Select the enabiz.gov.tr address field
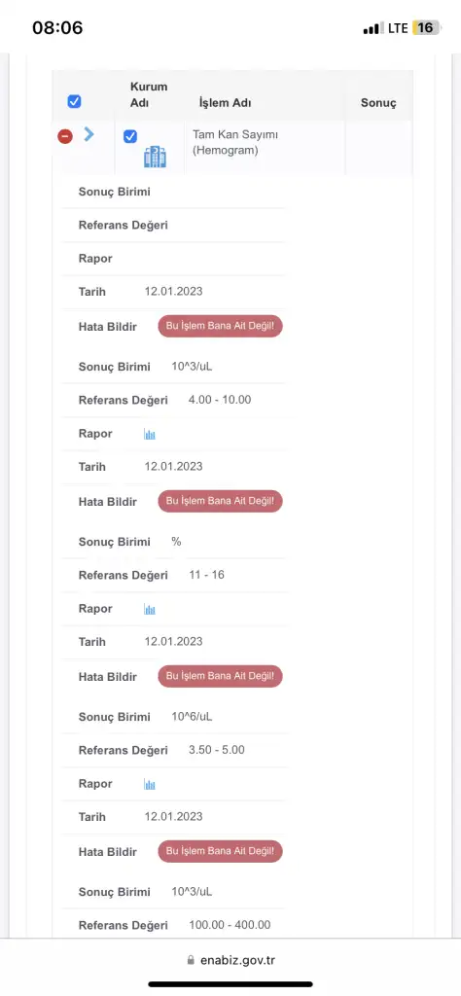Screen dimensions: 461x996 tap(231, 960)
